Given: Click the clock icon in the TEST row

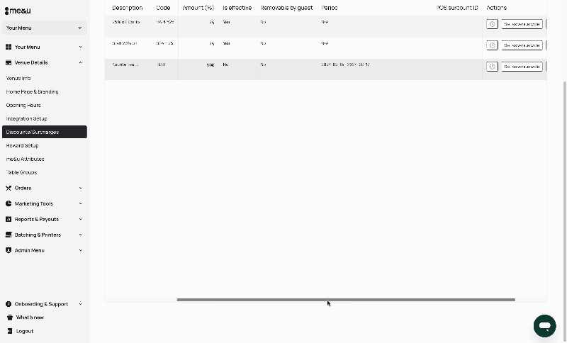Looking at the screenshot, I should (x=492, y=67).
